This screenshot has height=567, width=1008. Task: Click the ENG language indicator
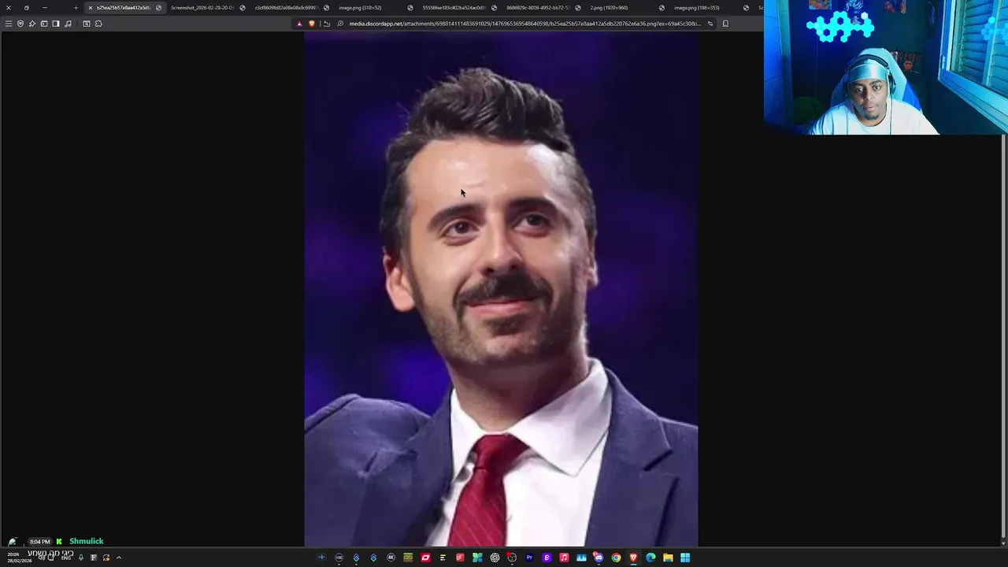point(66,558)
